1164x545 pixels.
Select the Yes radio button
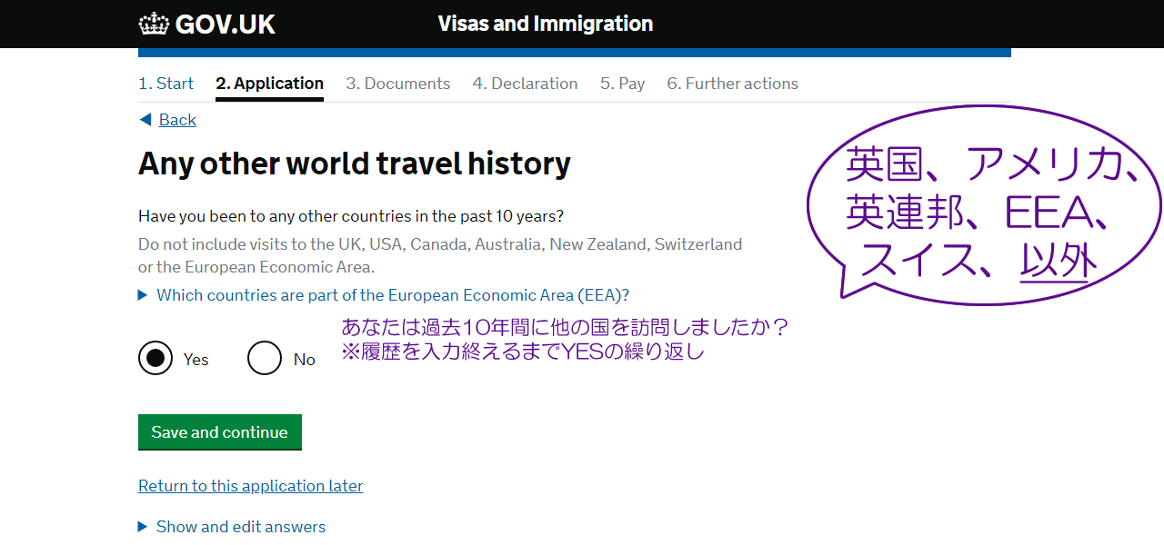click(x=156, y=358)
